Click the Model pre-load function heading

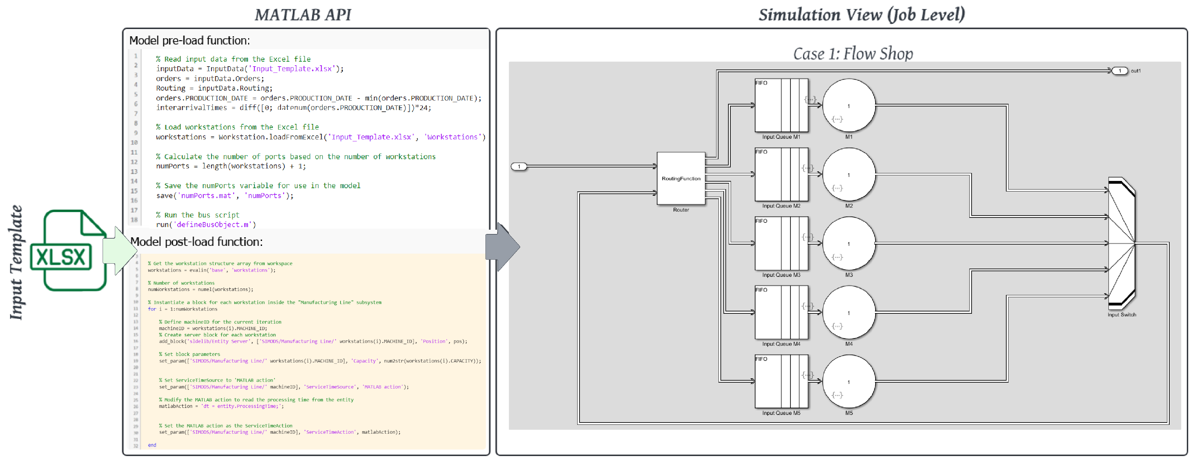[189, 41]
